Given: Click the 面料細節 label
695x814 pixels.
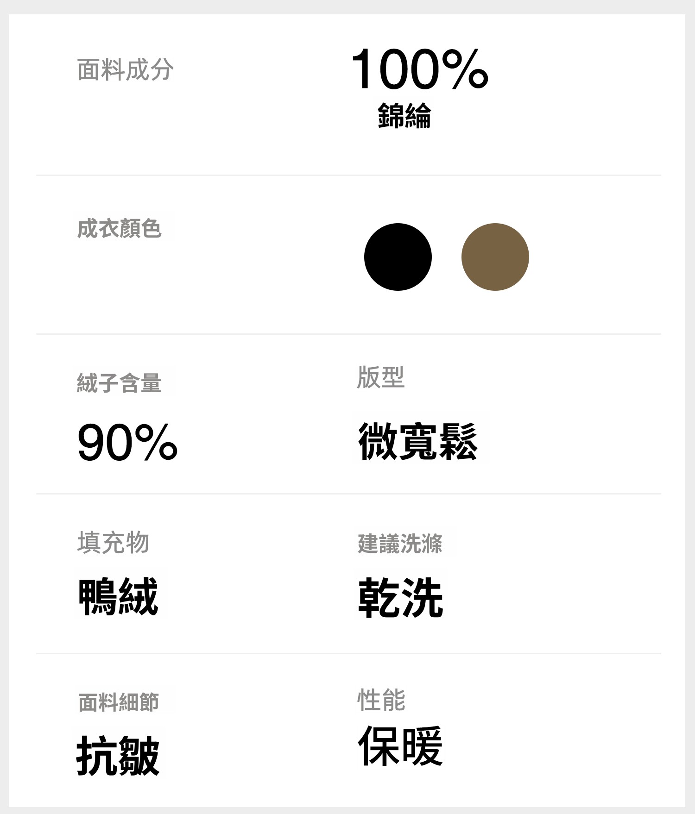Looking at the screenshot, I should click(x=119, y=702).
